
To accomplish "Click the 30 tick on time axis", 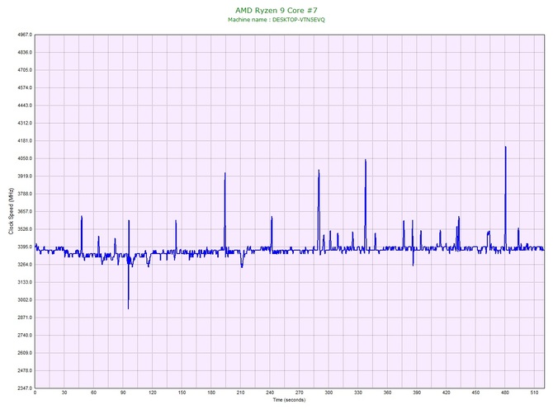I will point(64,393).
